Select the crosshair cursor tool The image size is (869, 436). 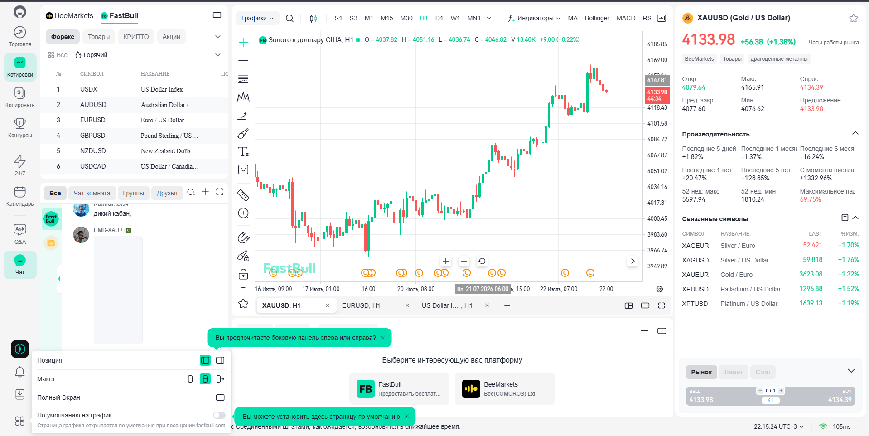pos(243,43)
